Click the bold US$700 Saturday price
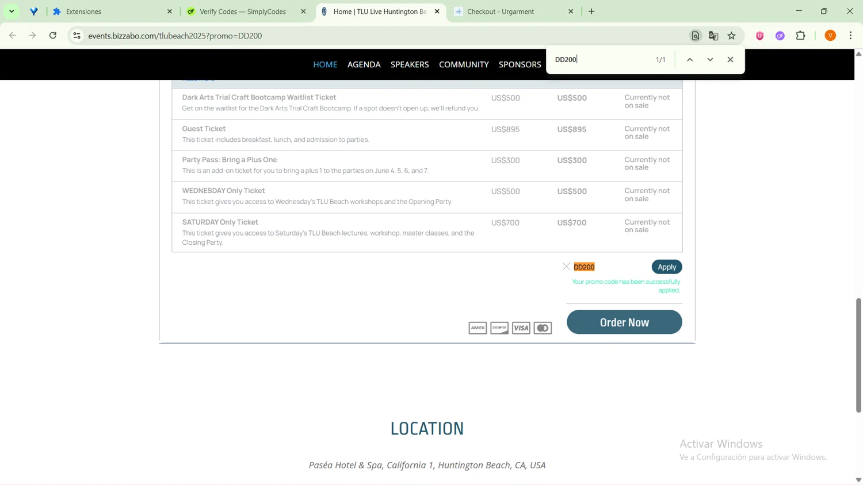 coord(572,223)
